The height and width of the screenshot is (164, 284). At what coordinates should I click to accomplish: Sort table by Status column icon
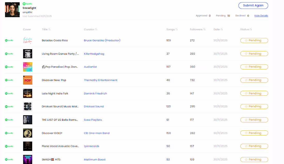click(x=251, y=29)
